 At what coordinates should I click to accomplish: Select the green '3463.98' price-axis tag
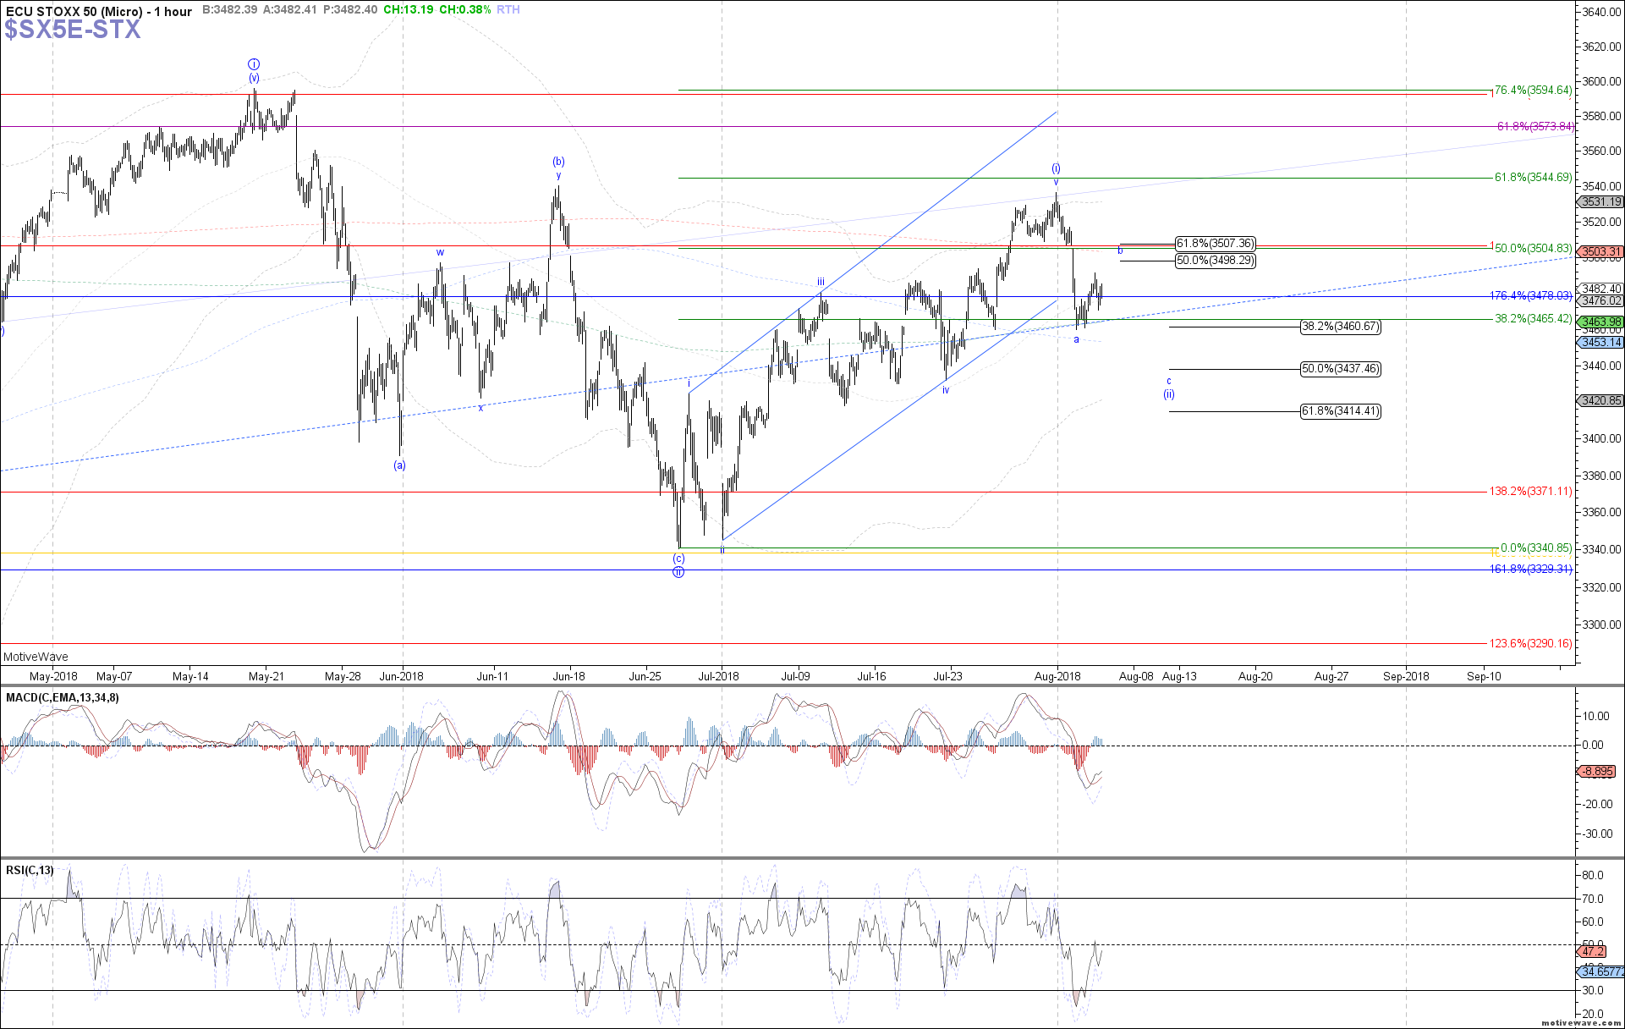(x=1600, y=322)
